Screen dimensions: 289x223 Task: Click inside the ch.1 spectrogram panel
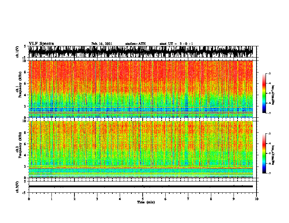tap(141, 89)
